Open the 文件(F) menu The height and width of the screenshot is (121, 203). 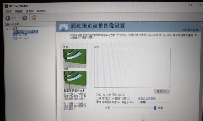[x=8, y=11]
